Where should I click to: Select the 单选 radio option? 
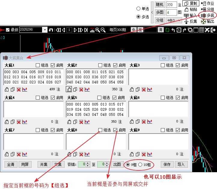[138, 9]
